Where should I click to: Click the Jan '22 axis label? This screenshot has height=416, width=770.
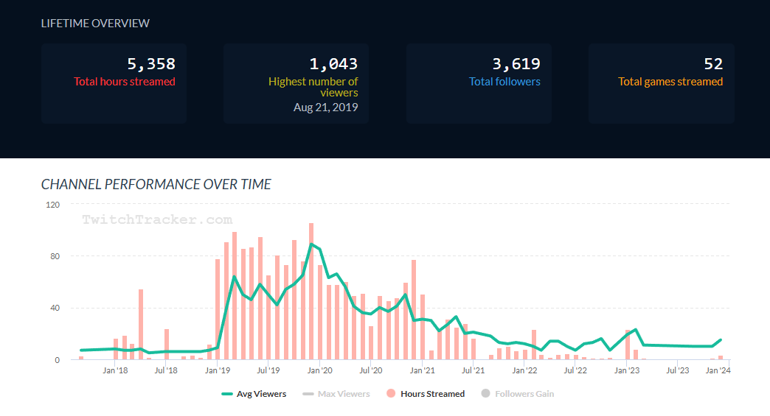click(524, 370)
